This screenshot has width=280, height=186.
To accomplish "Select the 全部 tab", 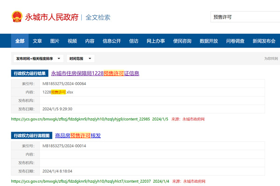I will pyautogui.click(x=20, y=41).
